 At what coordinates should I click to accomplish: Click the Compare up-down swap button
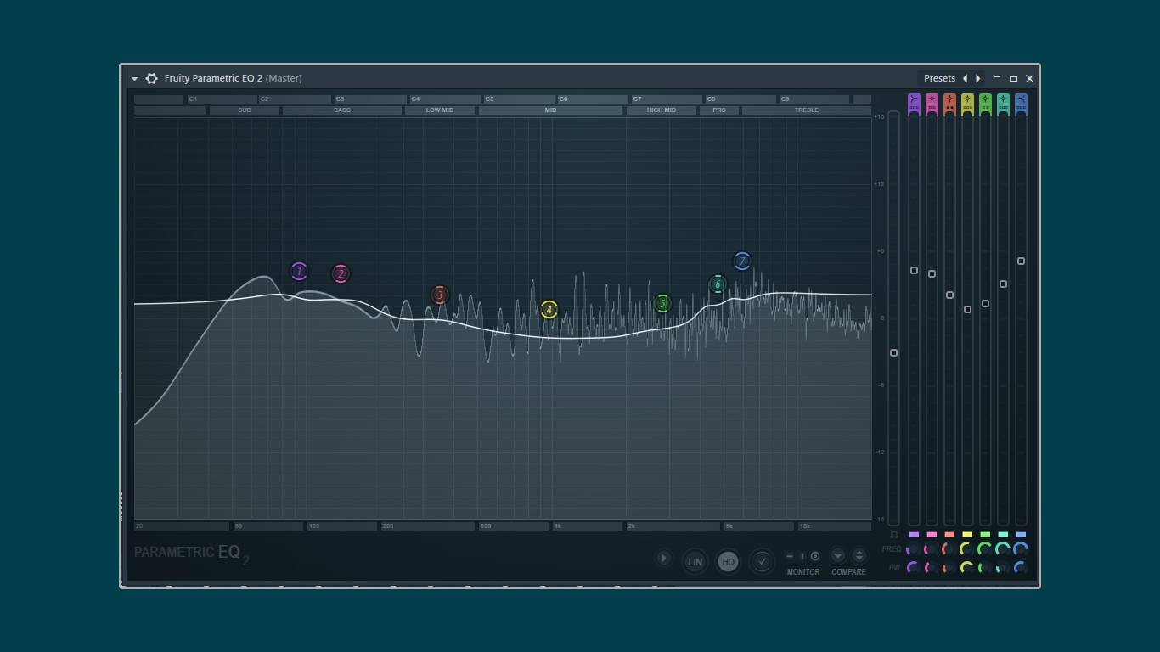click(859, 555)
